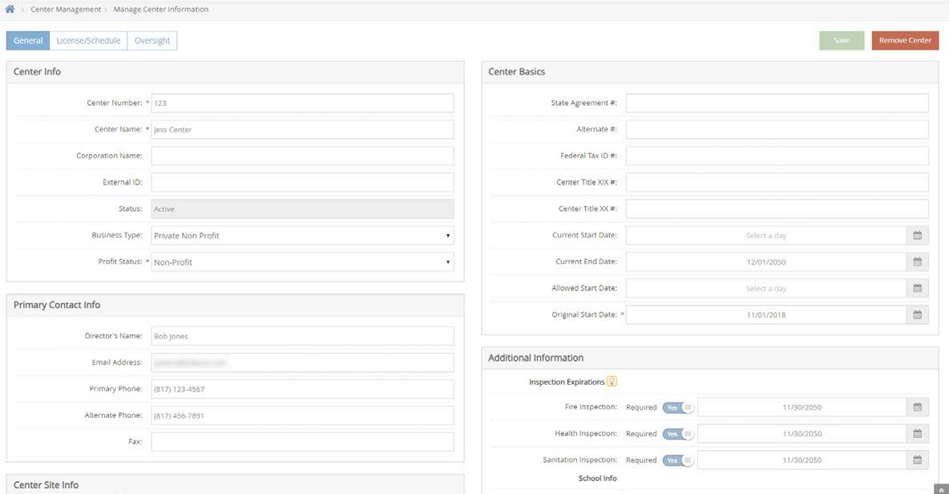Click Current End Date field 12/01/2050
This screenshot has height=494, width=949.
pos(766,262)
